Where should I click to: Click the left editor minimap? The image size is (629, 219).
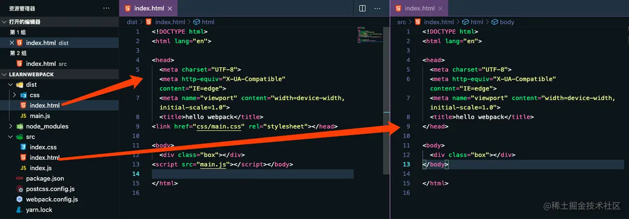pyautogui.click(x=370, y=35)
